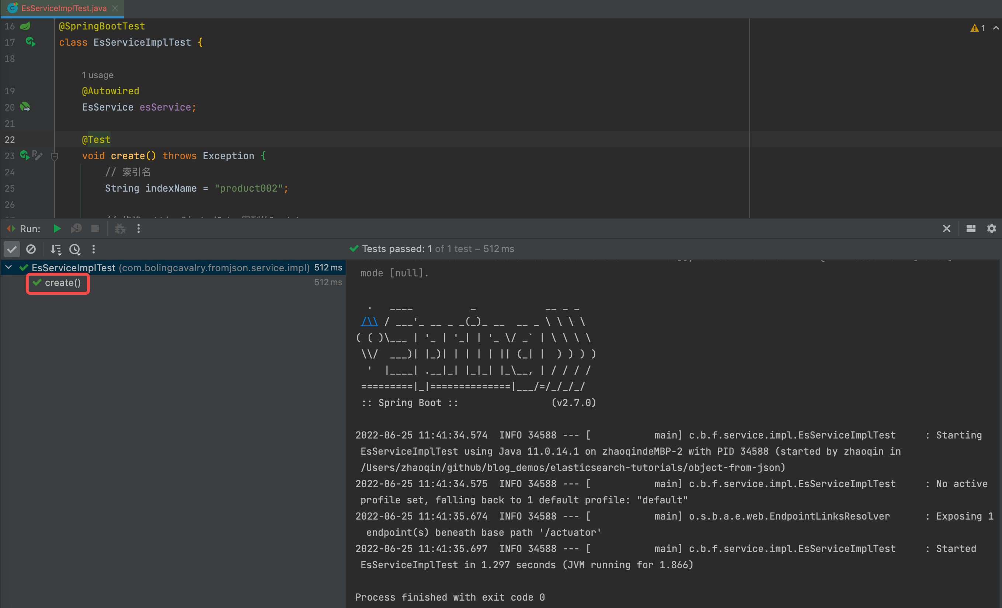The width and height of the screenshot is (1002, 608).
Task: Switch to EsServiceImplTest.java editor tab
Action: (x=63, y=8)
